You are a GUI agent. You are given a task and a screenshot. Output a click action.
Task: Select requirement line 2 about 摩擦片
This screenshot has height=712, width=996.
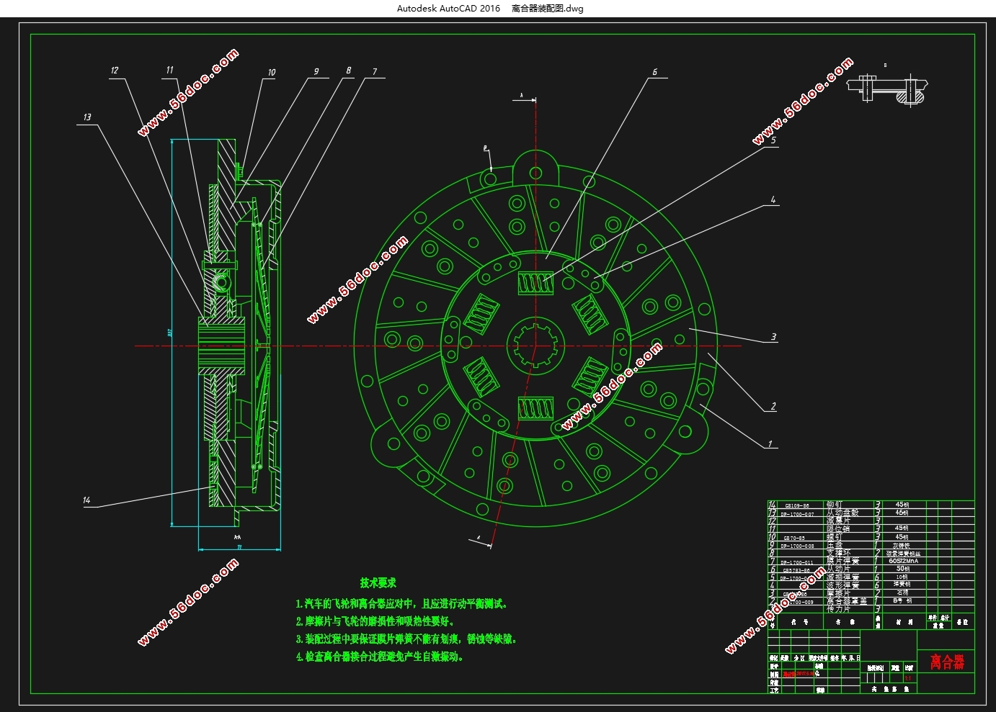click(375, 621)
